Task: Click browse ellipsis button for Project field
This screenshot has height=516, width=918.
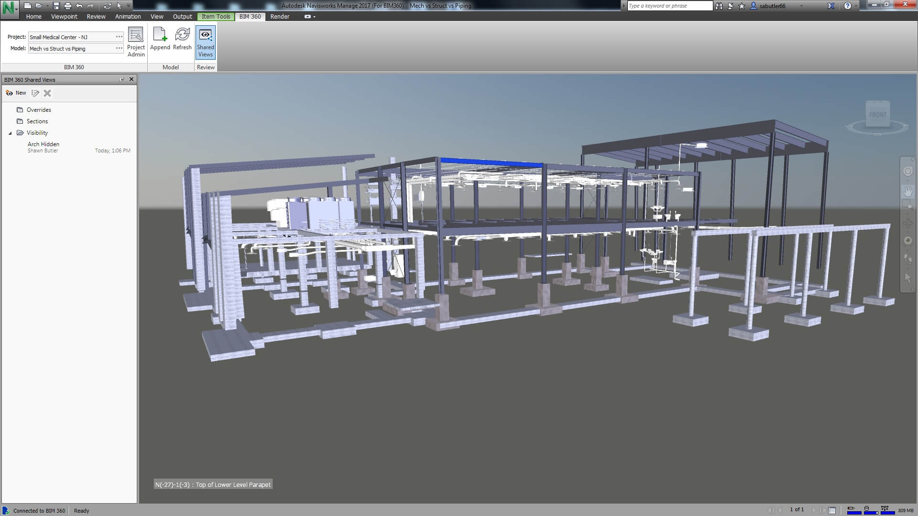Action: click(x=119, y=37)
